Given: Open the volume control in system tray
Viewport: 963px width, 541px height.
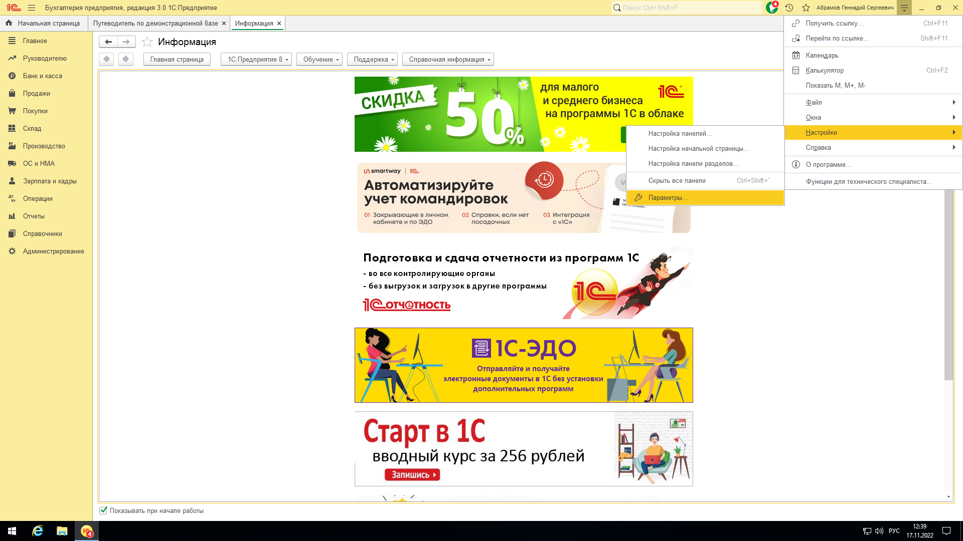Looking at the screenshot, I should pyautogui.click(x=879, y=531).
